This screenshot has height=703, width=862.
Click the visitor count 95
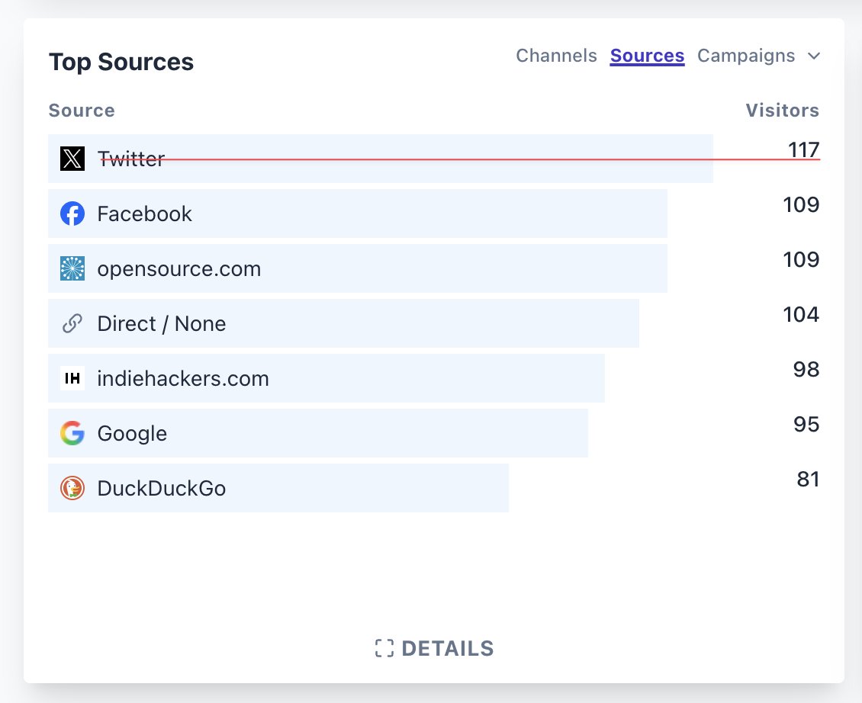[806, 425]
